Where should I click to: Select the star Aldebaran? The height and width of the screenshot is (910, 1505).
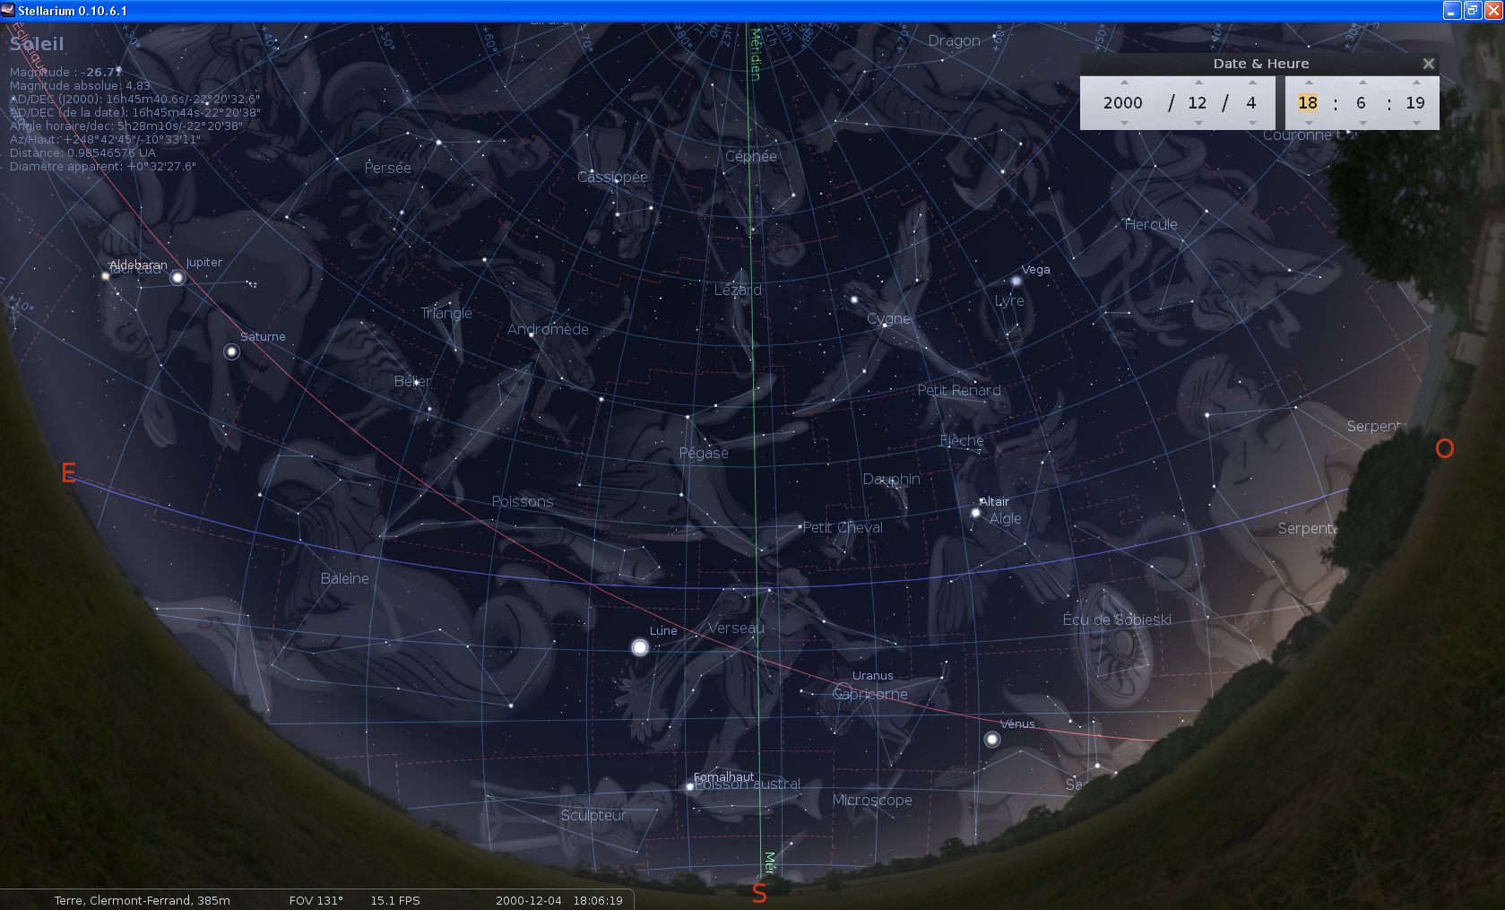pyautogui.click(x=106, y=276)
